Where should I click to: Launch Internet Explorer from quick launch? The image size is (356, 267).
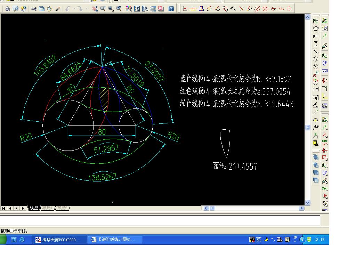click(22, 240)
